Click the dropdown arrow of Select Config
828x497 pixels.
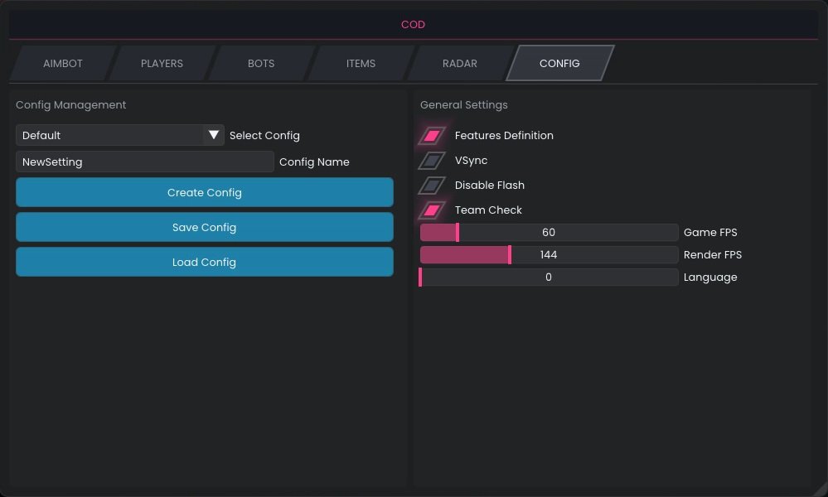214,135
